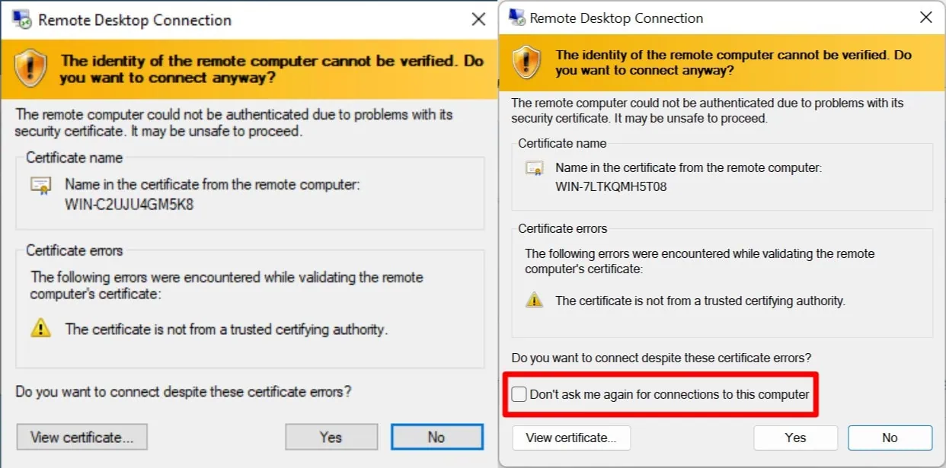
Task: Close the left Remote Desktop Connection dialog
Action: click(478, 20)
